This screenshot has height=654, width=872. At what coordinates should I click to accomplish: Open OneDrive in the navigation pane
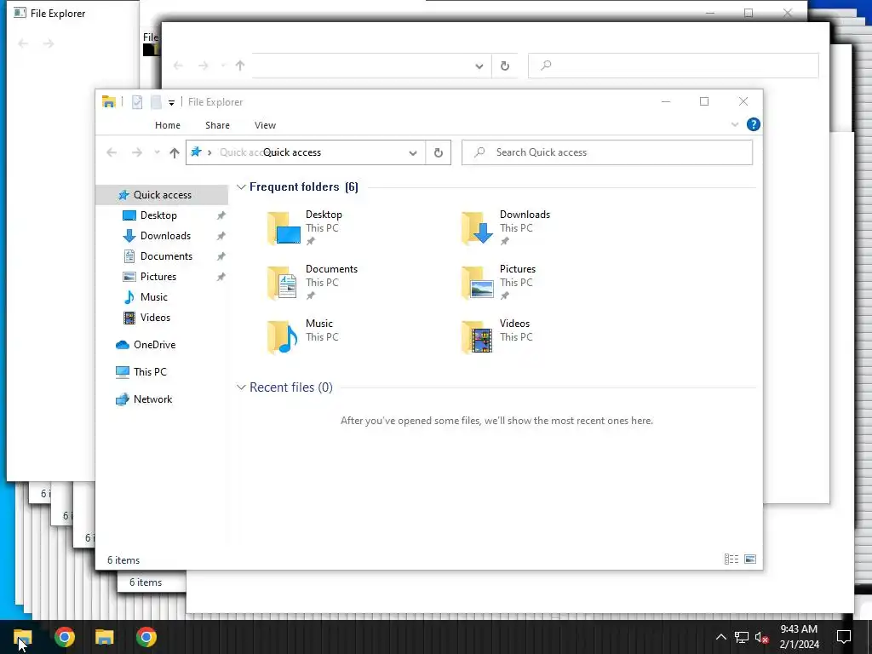(x=154, y=345)
